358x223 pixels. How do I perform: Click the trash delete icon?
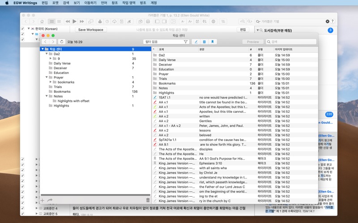(148, 200)
